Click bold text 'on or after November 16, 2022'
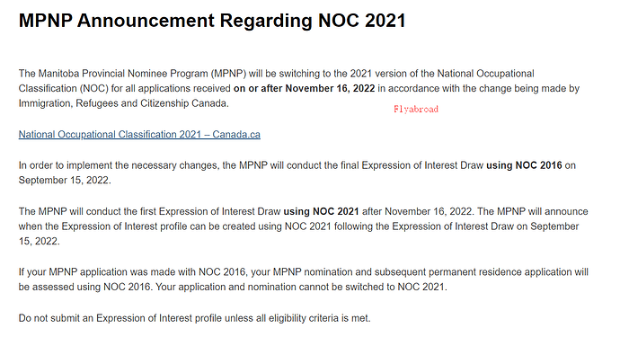620x337 pixels. click(304, 88)
